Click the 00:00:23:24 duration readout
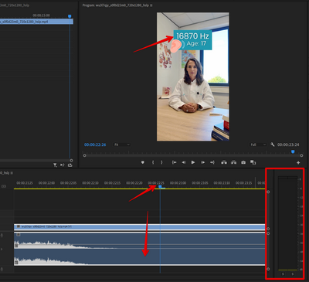 coord(288,144)
